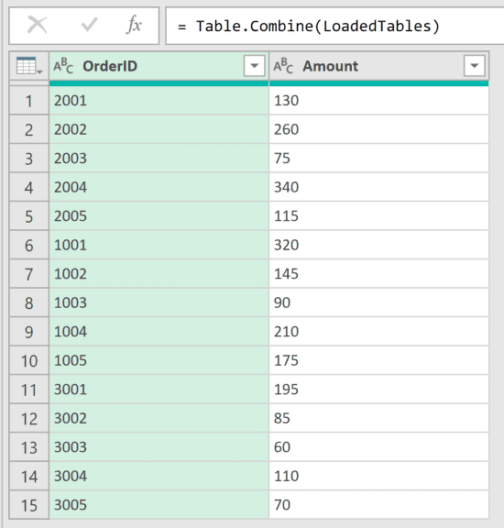Click Amount cell 210
504x528 pixels.
(378, 332)
